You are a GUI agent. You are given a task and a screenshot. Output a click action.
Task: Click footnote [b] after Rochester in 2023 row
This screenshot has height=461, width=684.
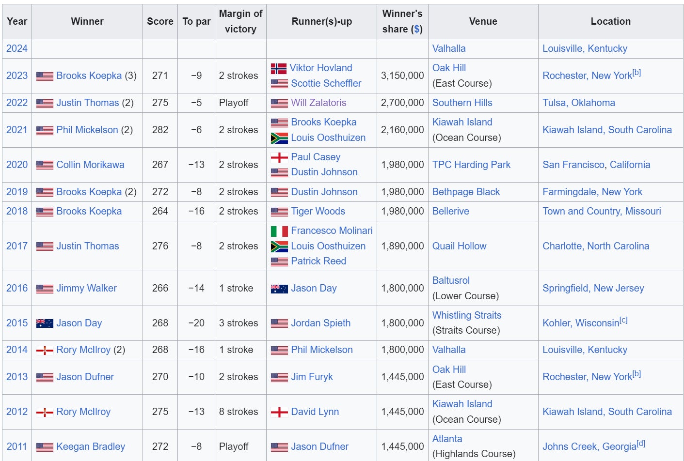point(636,73)
